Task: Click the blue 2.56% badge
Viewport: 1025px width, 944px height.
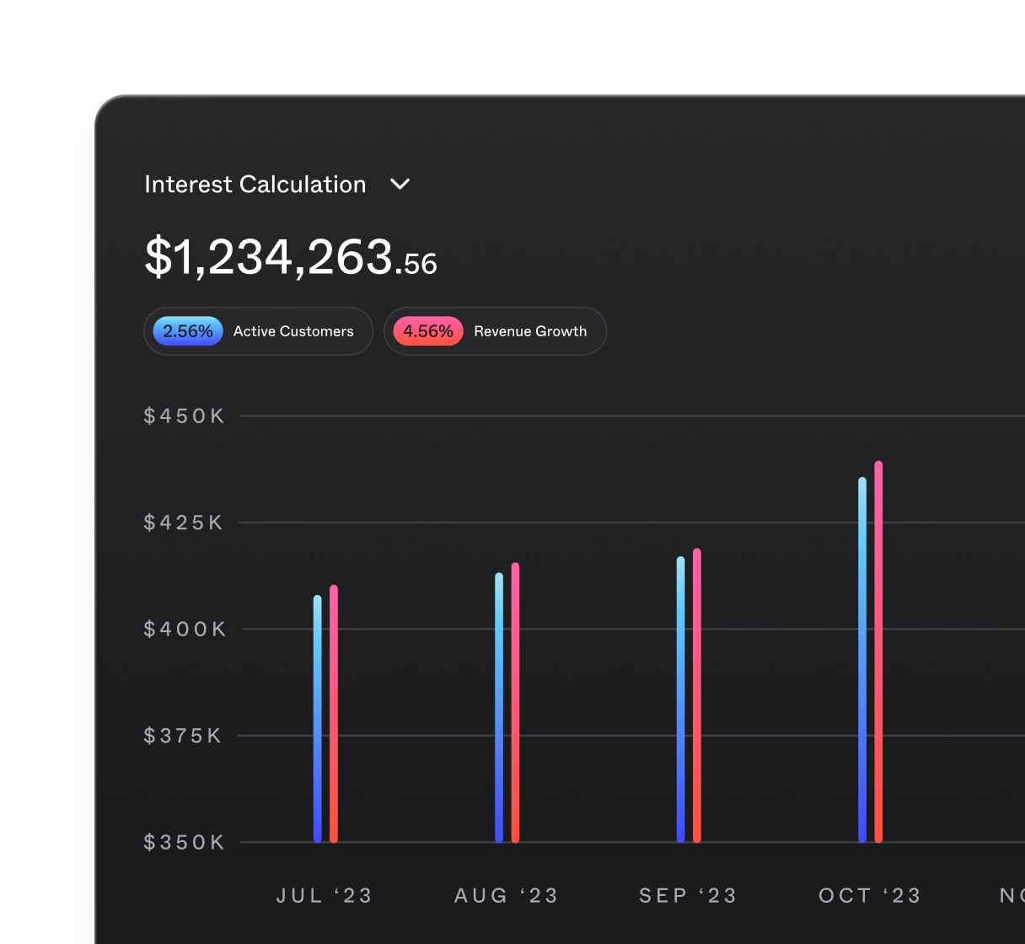Action: click(188, 331)
